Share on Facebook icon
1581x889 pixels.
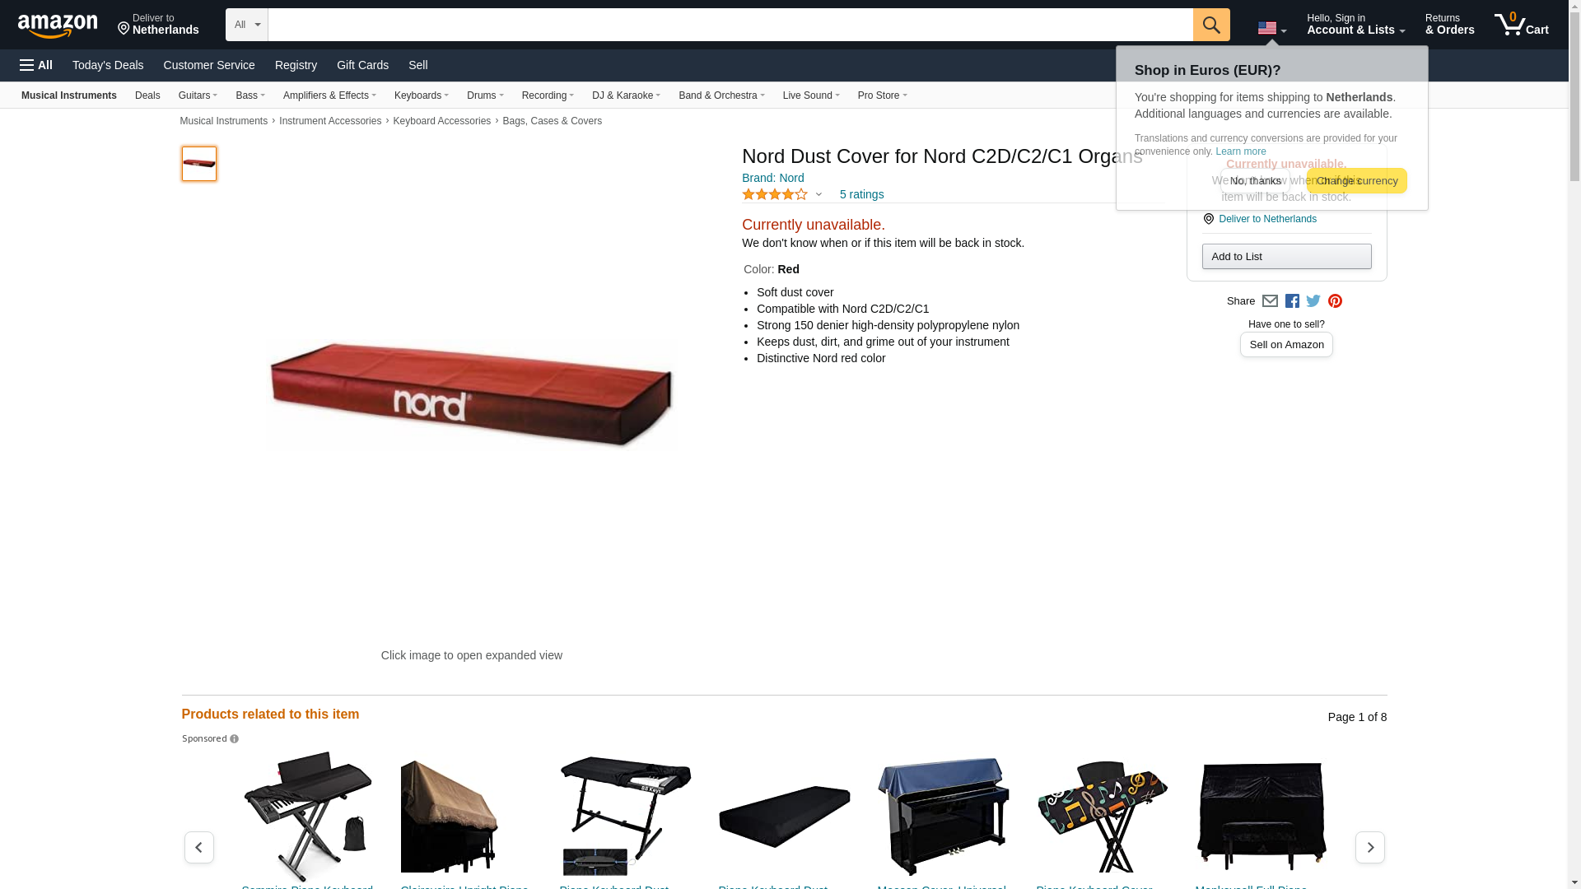(x=1292, y=301)
